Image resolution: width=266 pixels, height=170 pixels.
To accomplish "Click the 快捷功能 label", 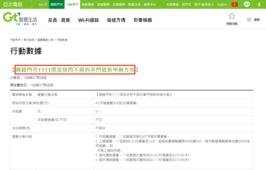I will tap(232, 24).
